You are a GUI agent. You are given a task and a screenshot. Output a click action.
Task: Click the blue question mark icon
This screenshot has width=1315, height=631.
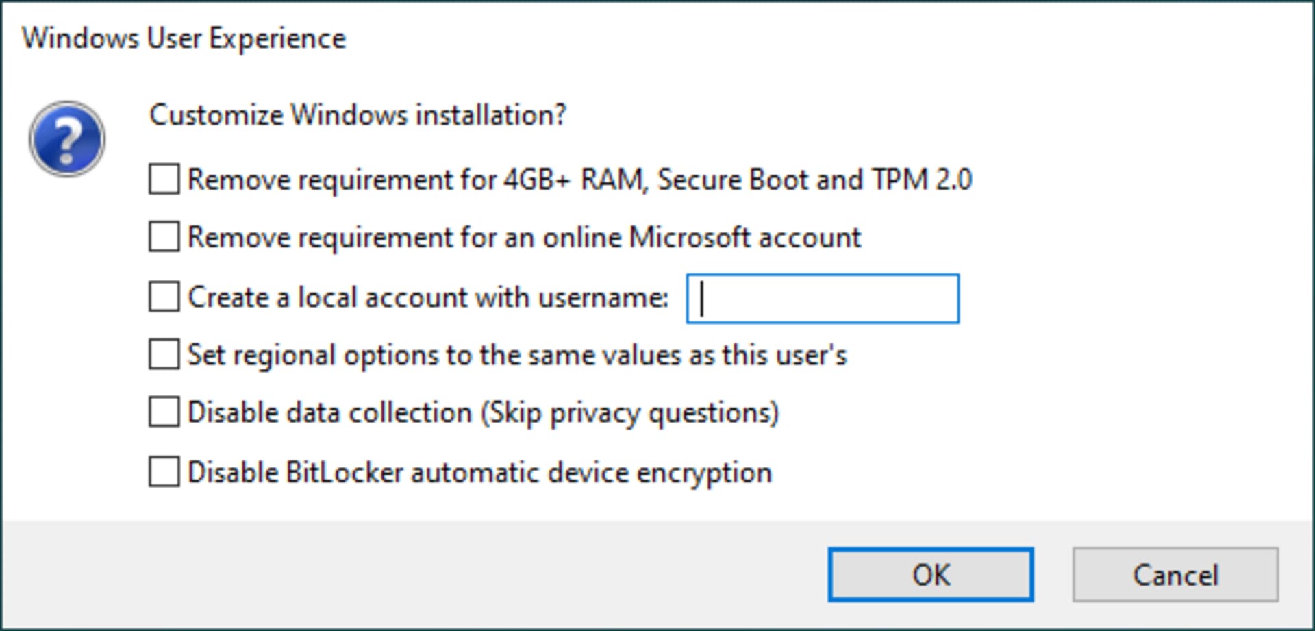(x=66, y=139)
